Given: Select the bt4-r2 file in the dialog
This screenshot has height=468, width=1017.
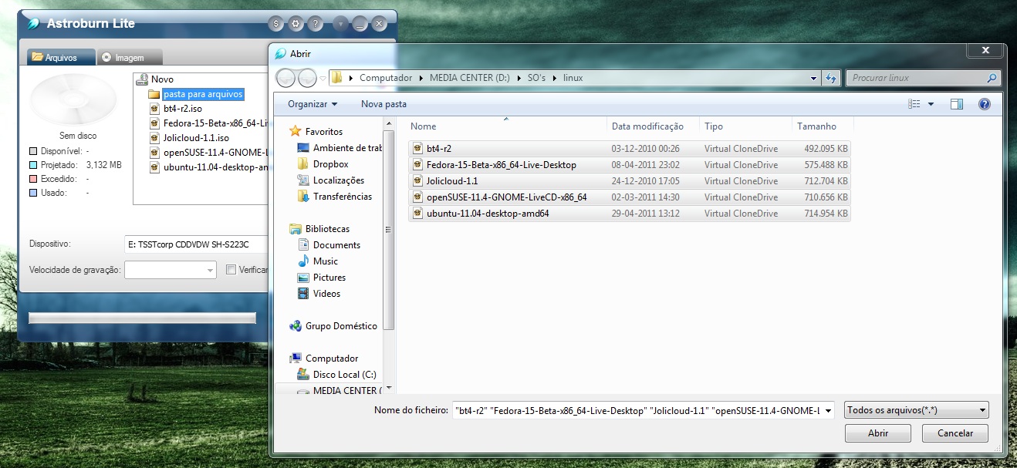Looking at the screenshot, I should pyautogui.click(x=630, y=149).
